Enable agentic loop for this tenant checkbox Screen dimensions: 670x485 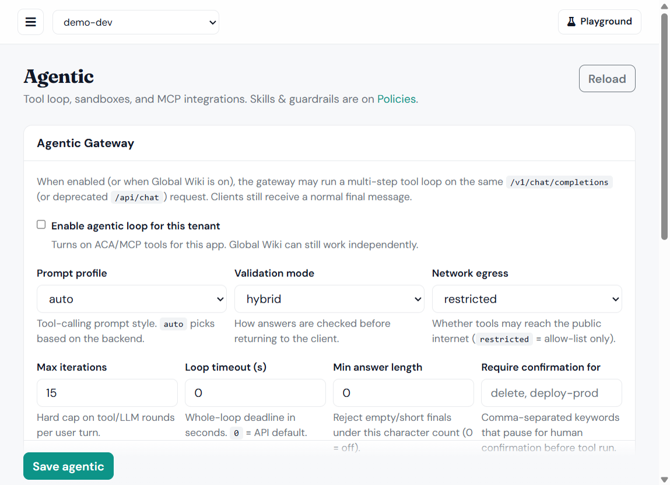(41, 225)
